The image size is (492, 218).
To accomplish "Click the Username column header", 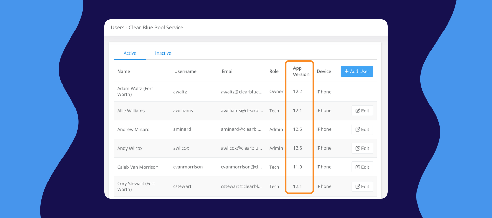I will [x=186, y=71].
